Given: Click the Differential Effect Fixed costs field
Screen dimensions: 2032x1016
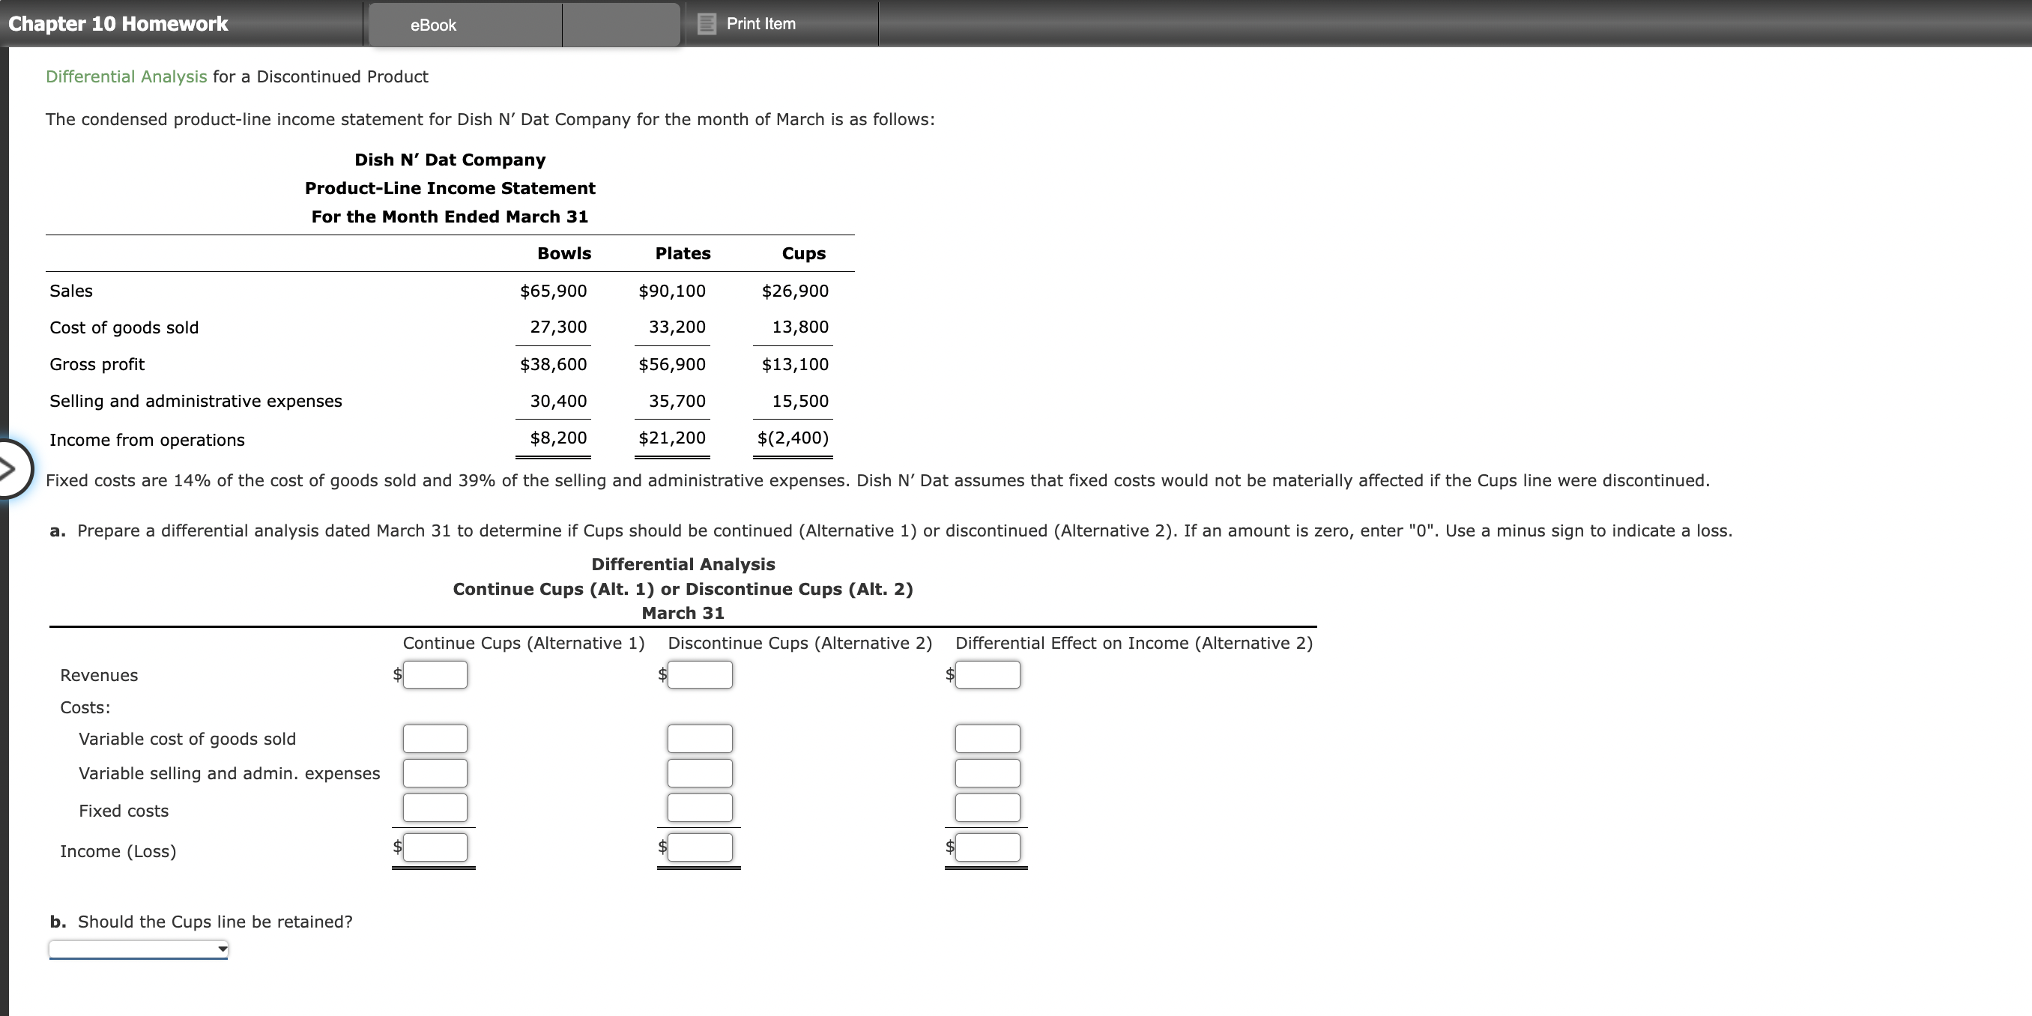Looking at the screenshot, I should pyautogui.click(x=988, y=807).
